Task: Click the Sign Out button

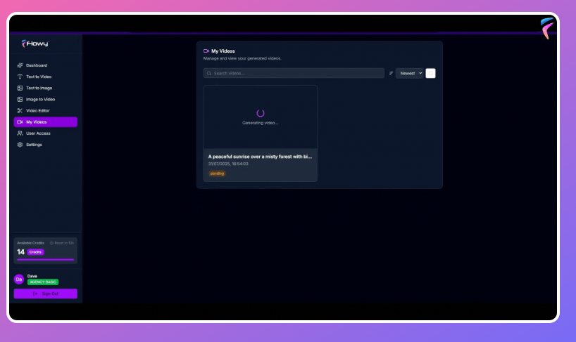Action: pos(46,294)
